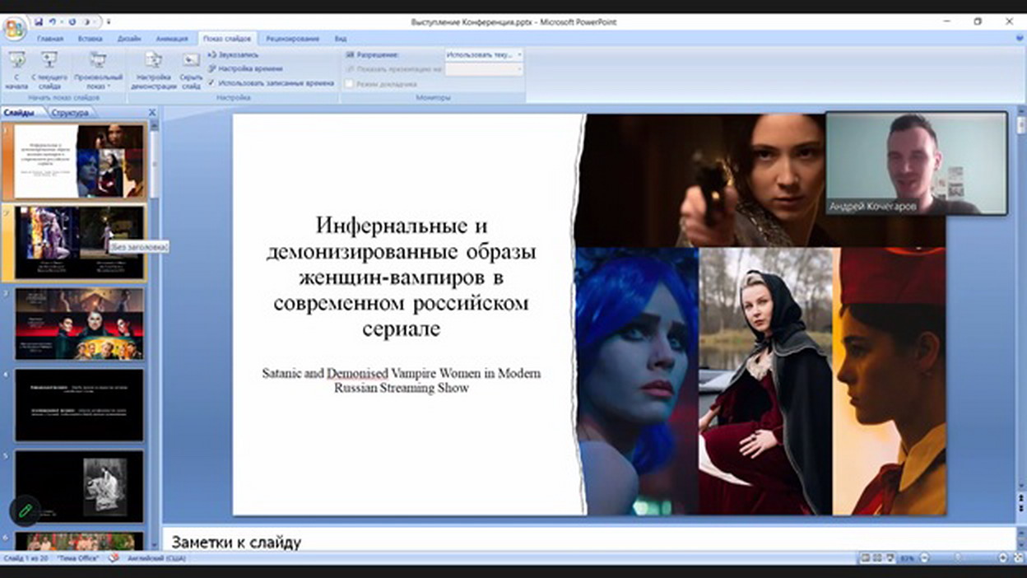Open the quick access toolbar customize arrow
Image resolution: width=1027 pixels, height=578 pixels.
point(109,21)
